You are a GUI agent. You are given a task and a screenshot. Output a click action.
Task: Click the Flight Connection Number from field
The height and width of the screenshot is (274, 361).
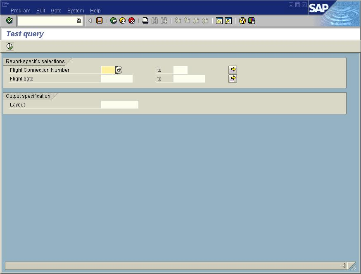pyautogui.click(x=108, y=70)
